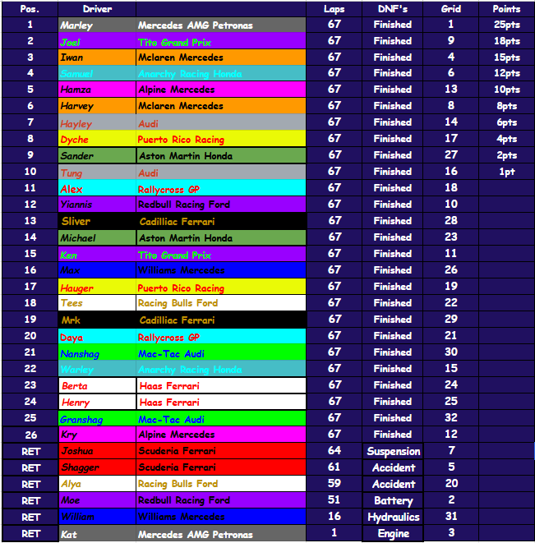Select driver cell Dyche
This screenshot has height=543, width=535.
(x=97, y=139)
